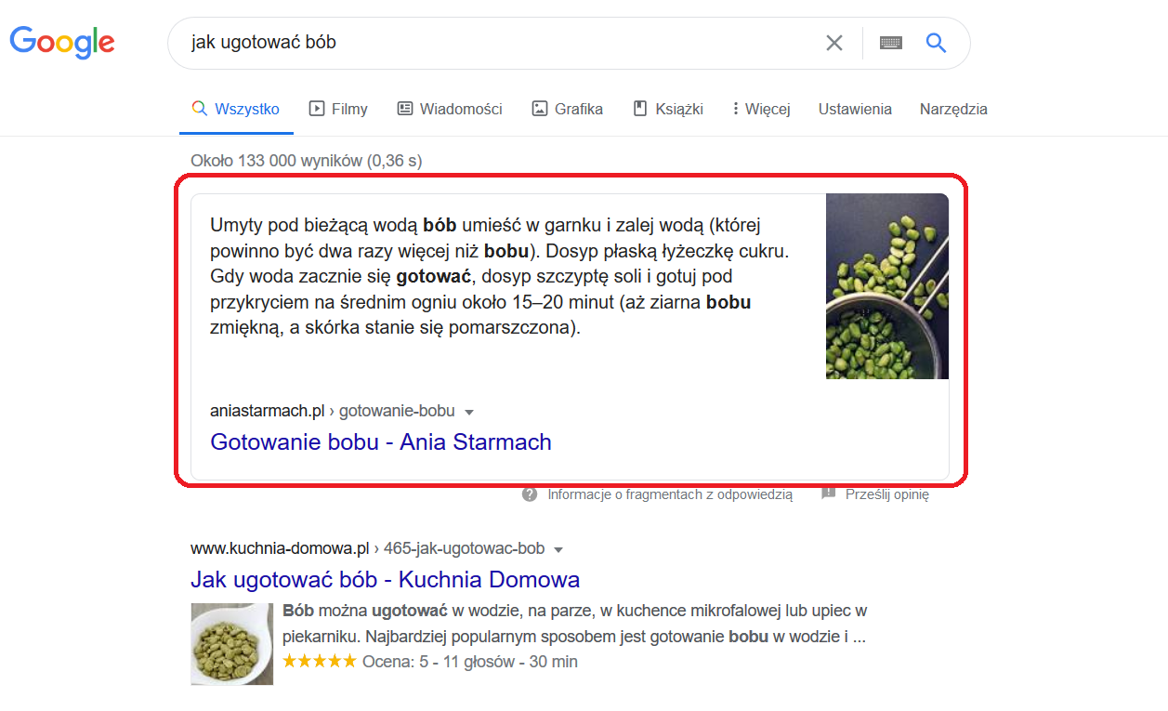Open Gotowanie bobu - Ania Starmach result

[381, 441]
